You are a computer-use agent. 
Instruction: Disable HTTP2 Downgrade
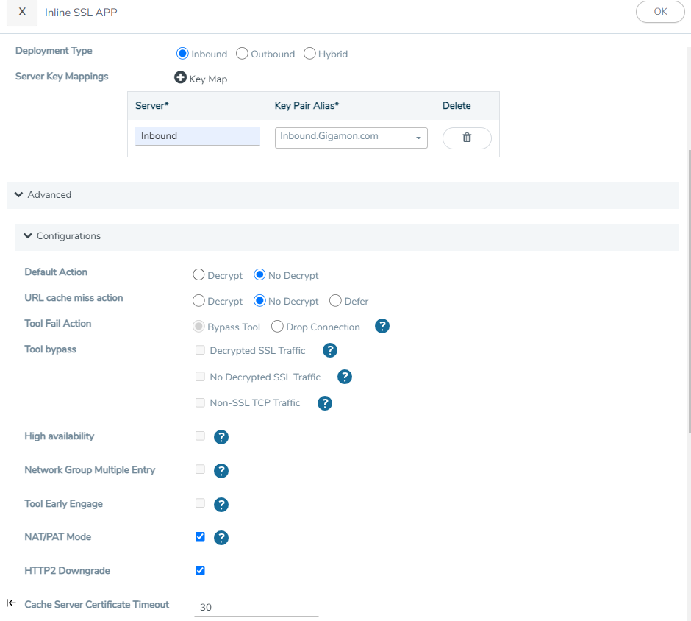point(200,570)
